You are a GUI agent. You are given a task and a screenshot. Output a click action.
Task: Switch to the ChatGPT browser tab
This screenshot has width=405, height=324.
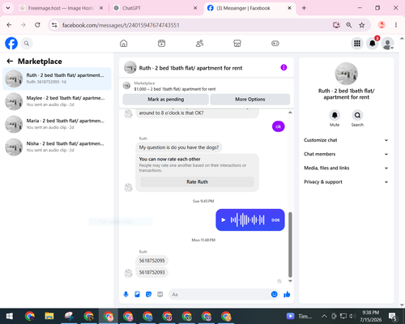pos(154,8)
